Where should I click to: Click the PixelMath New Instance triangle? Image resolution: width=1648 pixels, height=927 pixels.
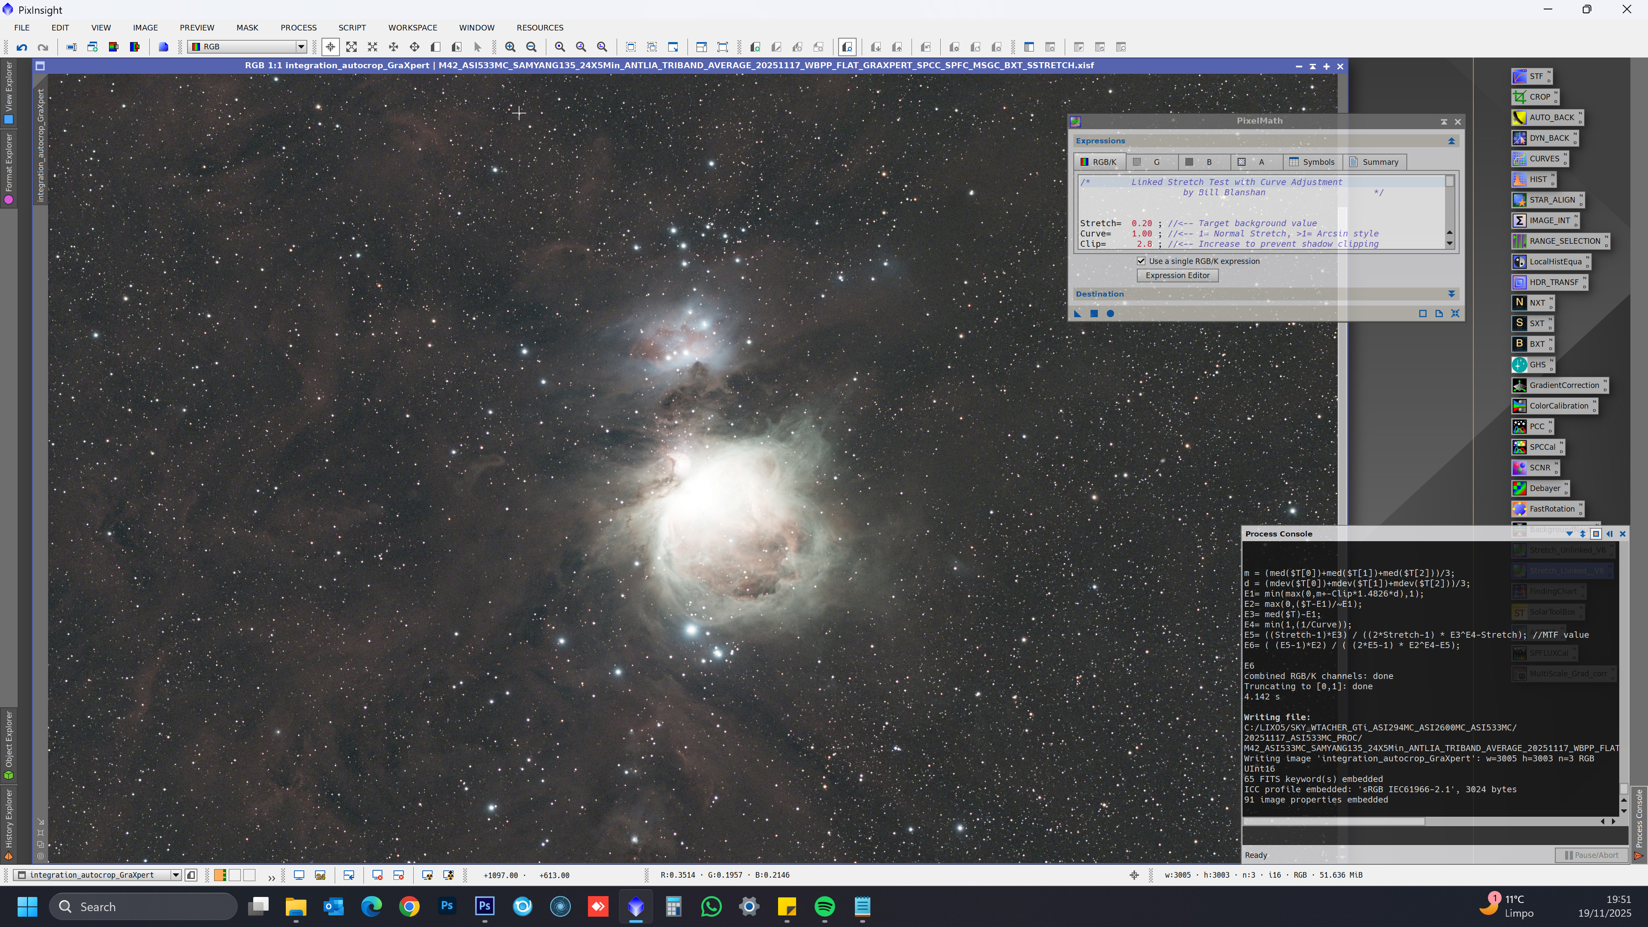pos(1077,313)
